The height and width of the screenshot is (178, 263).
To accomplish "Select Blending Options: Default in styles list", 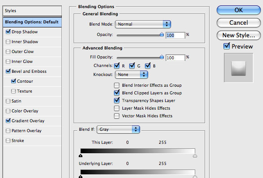I will coord(32,22).
